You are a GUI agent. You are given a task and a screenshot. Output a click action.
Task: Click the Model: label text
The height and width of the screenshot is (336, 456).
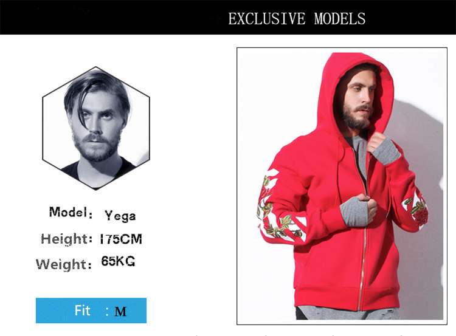point(71,213)
